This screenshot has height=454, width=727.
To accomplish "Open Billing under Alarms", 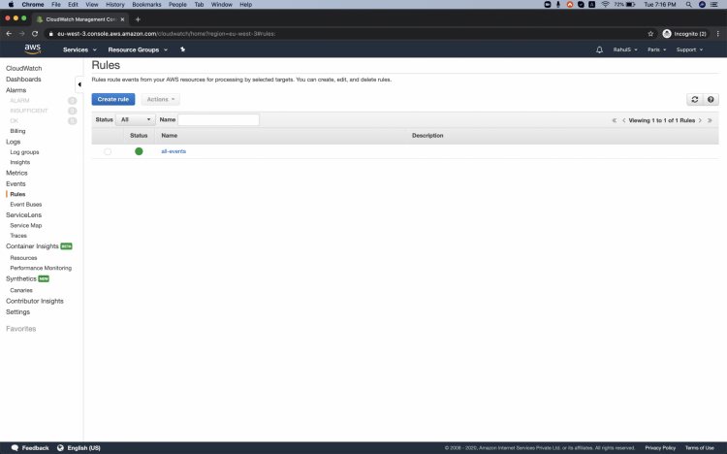I will tap(17, 131).
